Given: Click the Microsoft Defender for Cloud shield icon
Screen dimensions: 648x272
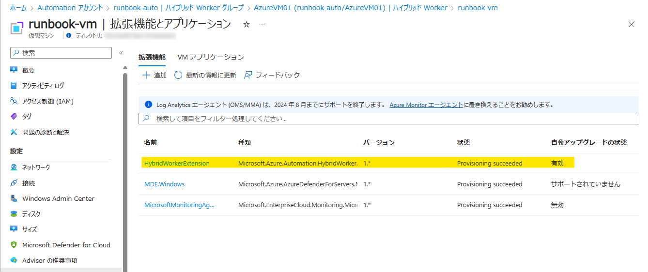Looking at the screenshot, I should coord(14,245).
